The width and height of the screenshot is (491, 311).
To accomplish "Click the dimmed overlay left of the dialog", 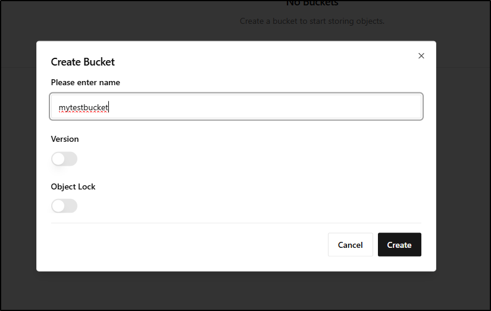I will 18,167.
